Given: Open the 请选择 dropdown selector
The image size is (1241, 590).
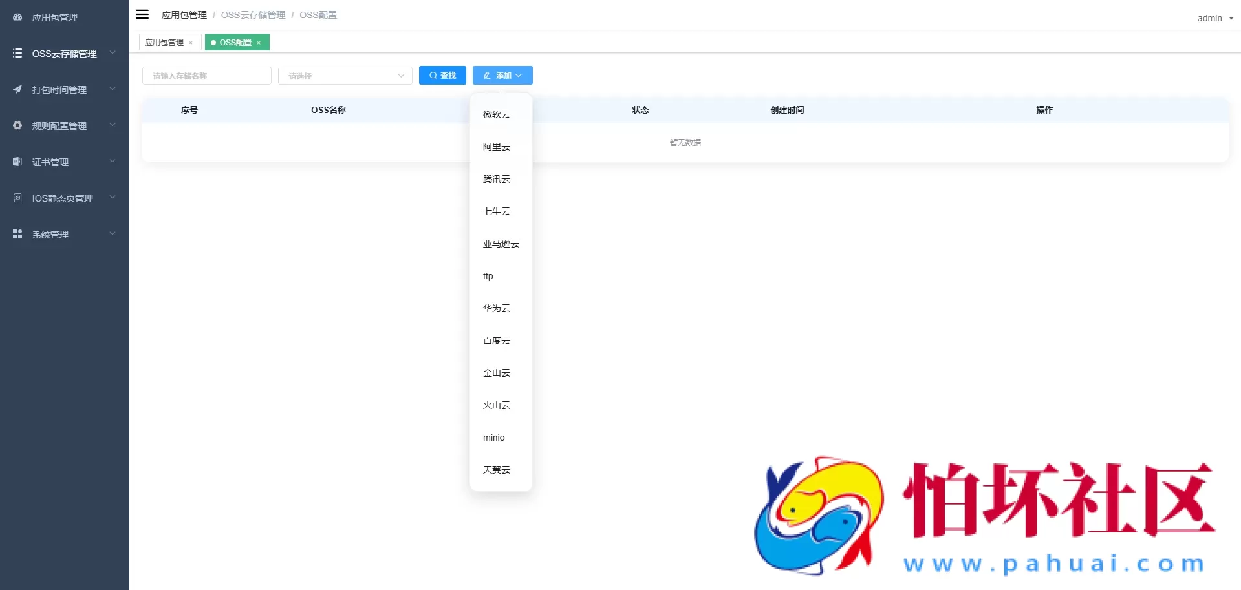Looking at the screenshot, I should [345, 76].
